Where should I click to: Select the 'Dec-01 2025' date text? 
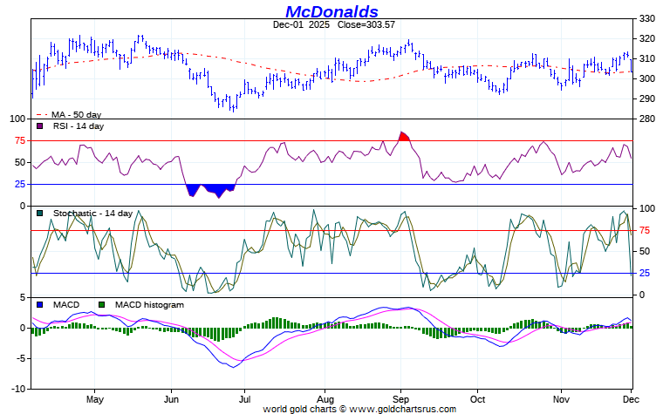(301, 24)
